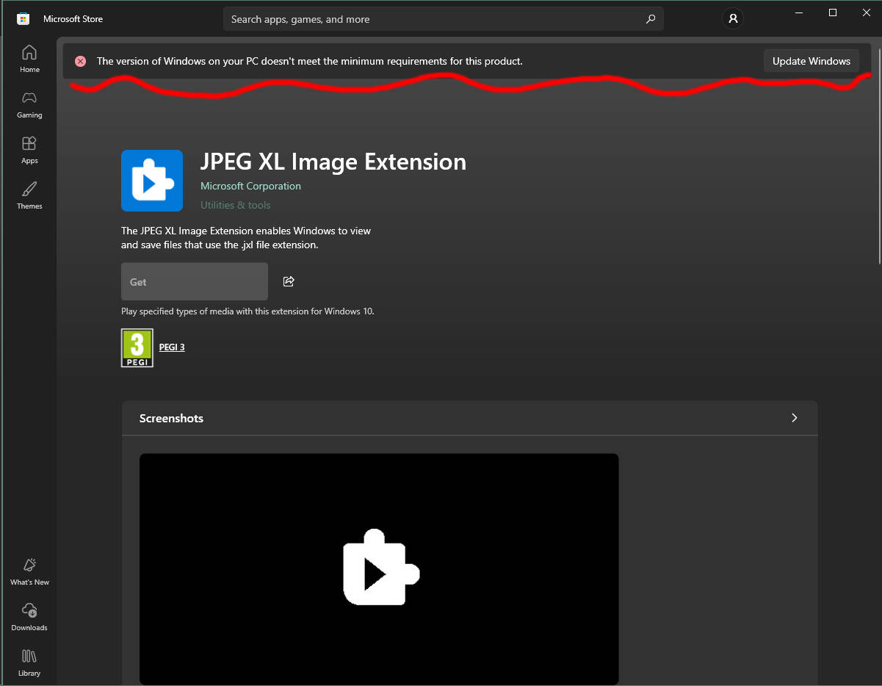The height and width of the screenshot is (686, 882).
Task: Expand Screenshots section with chevron arrow
Action: [x=794, y=418]
